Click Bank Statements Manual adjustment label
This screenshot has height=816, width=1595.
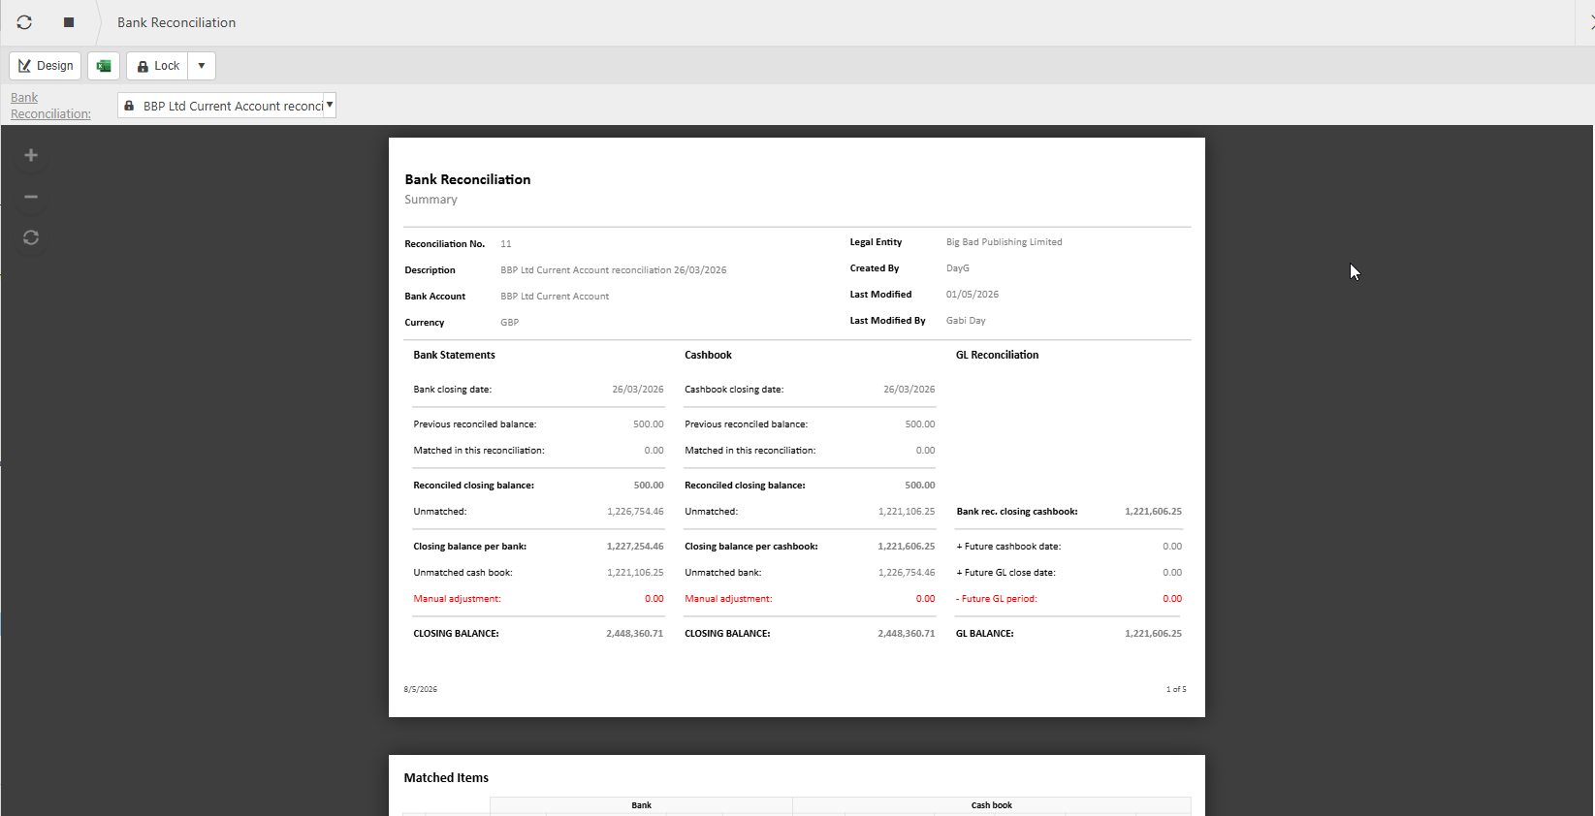[x=458, y=599]
